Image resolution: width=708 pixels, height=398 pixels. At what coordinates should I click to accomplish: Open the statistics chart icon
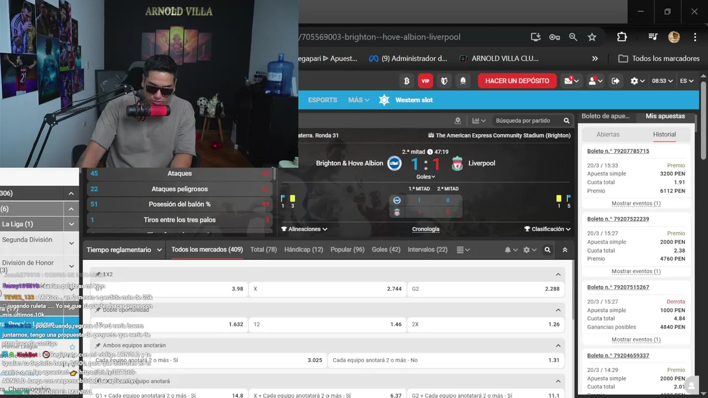click(478, 121)
